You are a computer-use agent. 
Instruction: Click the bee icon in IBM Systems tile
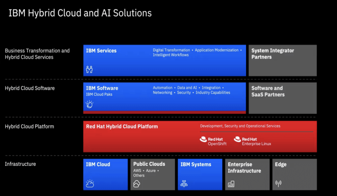184,183
